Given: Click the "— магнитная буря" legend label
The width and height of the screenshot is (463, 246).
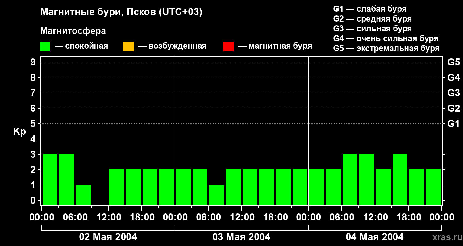Looking at the screenshot, I should click(x=275, y=46).
